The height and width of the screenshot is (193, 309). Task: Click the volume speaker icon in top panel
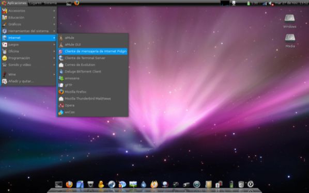(x=271, y=3)
